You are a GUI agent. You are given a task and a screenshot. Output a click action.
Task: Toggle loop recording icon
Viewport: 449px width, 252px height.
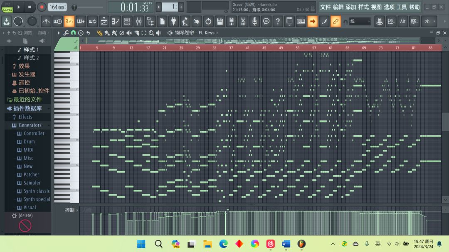[x=92, y=21]
